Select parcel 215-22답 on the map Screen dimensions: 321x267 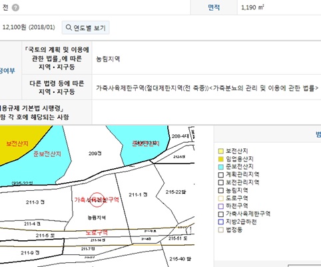coord(176,192)
